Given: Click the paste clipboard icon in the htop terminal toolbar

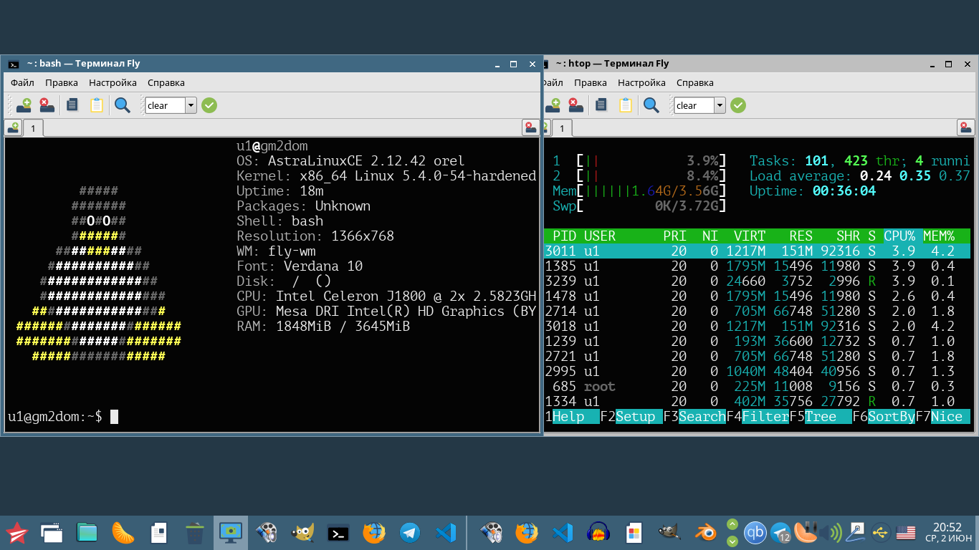Looking at the screenshot, I should (626, 105).
